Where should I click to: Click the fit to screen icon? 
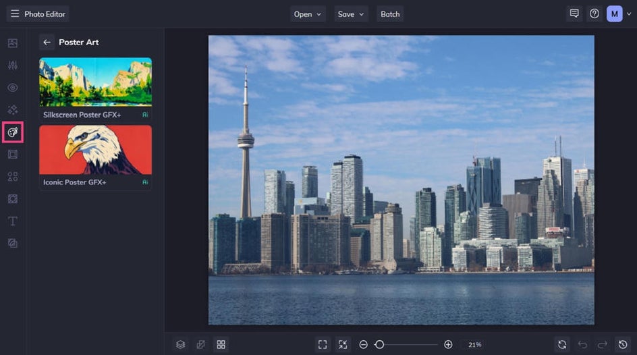(x=323, y=344)
